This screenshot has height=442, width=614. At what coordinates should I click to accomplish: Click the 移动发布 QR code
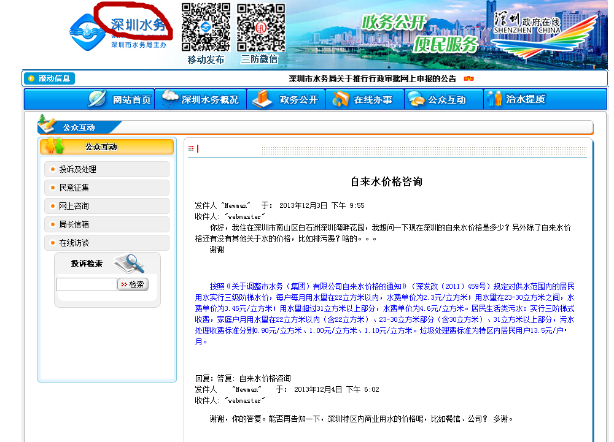(x=206, y=27)
